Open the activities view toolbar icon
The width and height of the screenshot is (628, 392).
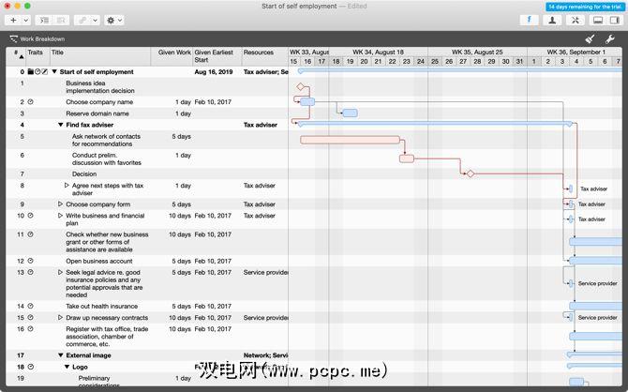click(529, 20)
